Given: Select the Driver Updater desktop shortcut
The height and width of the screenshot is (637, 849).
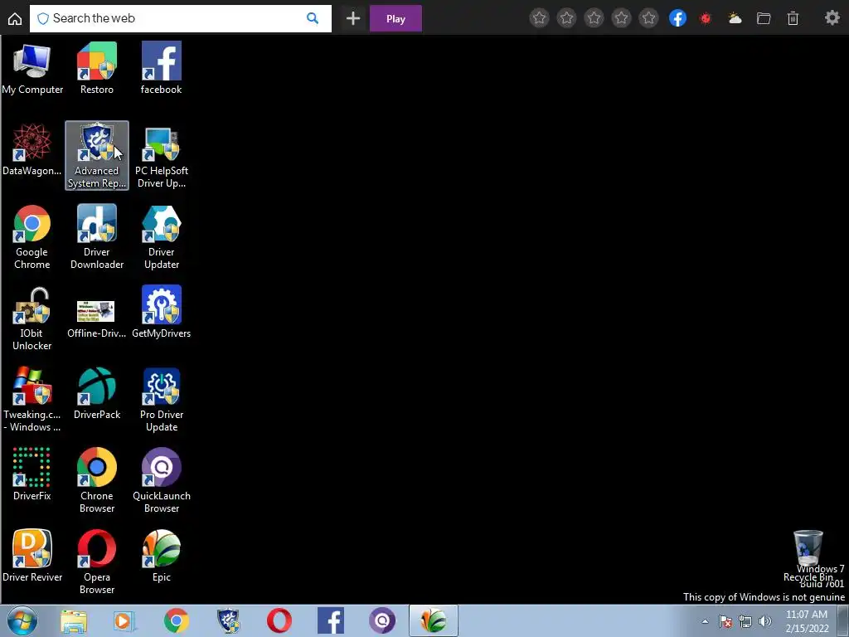Looking at the screenshot, I should coord(162,237).
